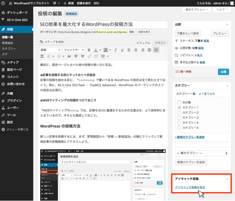This screenshot has height=201, width=235.
Task: Open the site home icon in admin bar
Action: pos(10,3)
